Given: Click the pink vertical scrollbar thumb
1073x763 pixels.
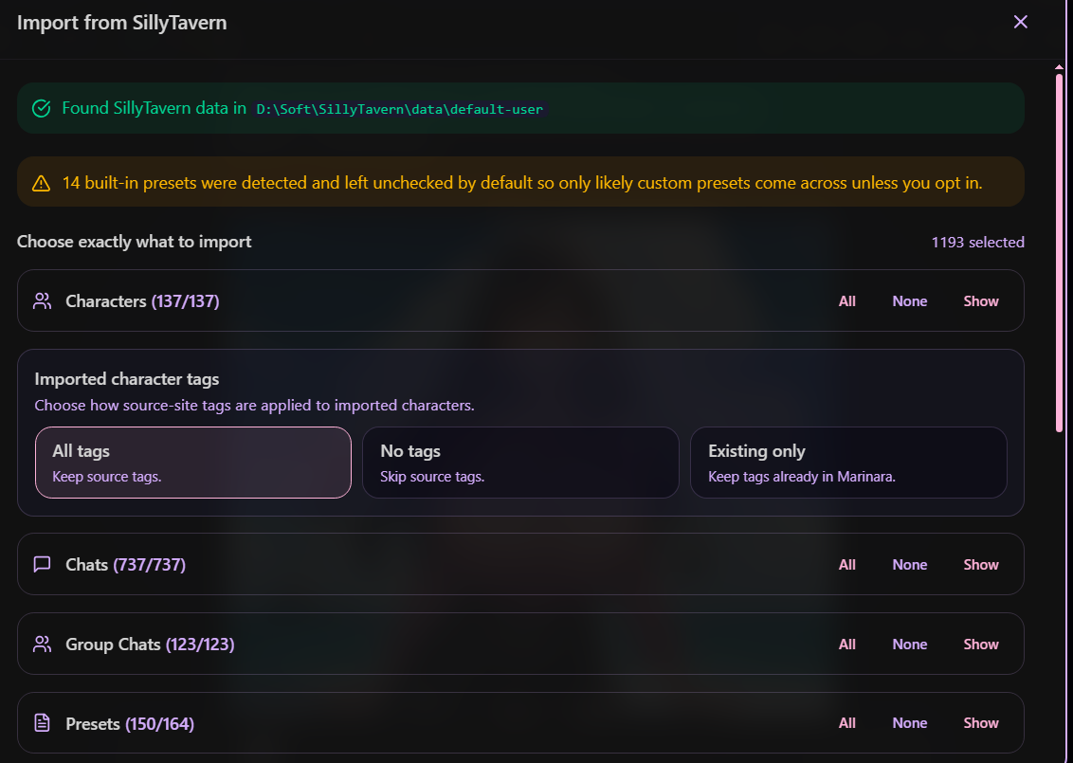Looking at the screenshot, I should [x=1060, y=252].
